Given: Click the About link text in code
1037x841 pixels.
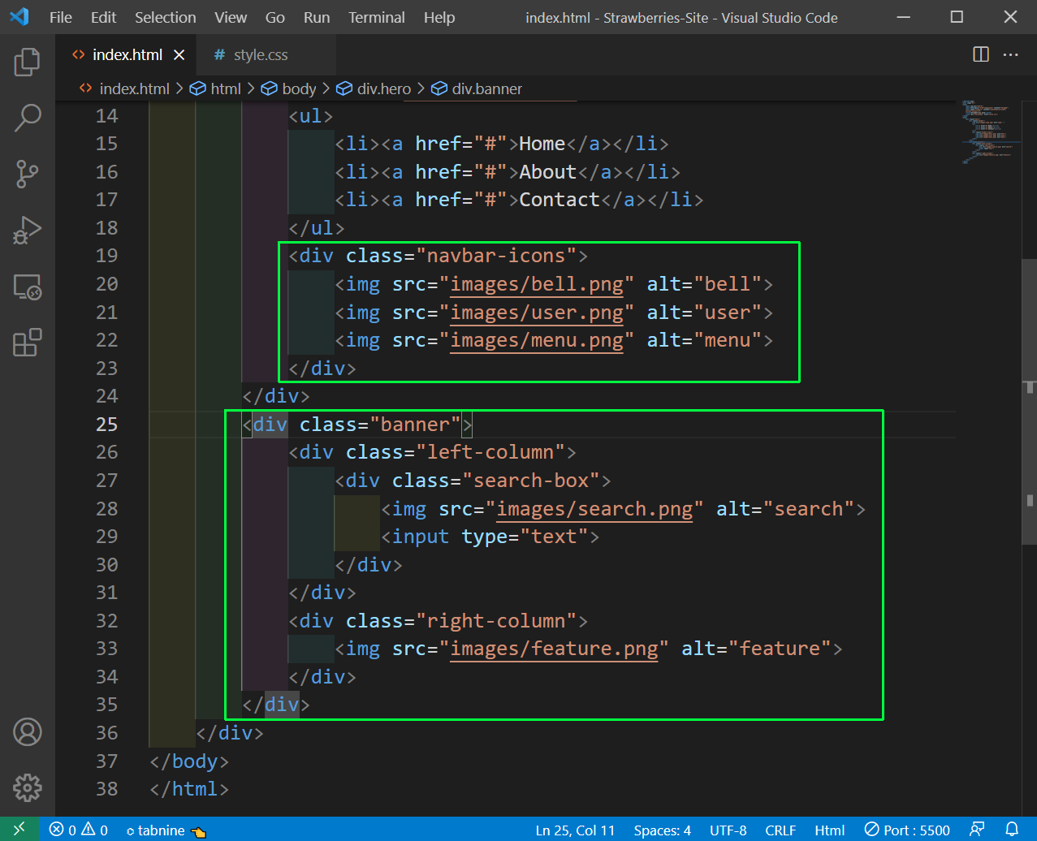Looking at the screenshot, I should 548,172.
